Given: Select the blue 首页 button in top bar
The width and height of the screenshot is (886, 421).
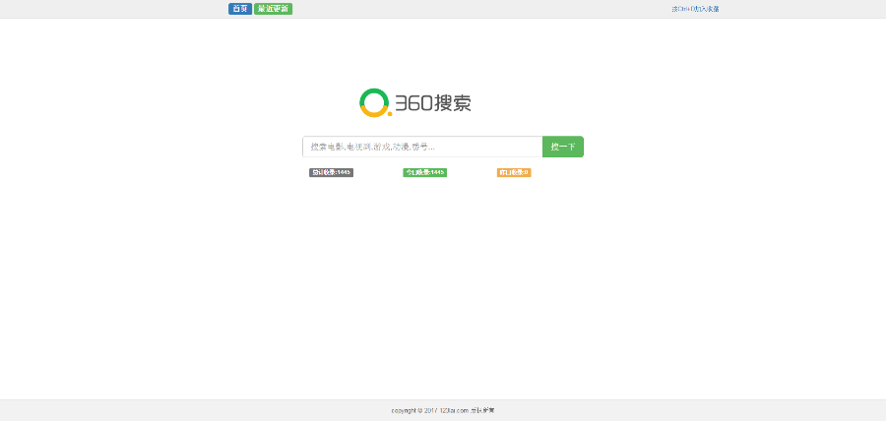Looking at the screenshot, I should point(239,9).
